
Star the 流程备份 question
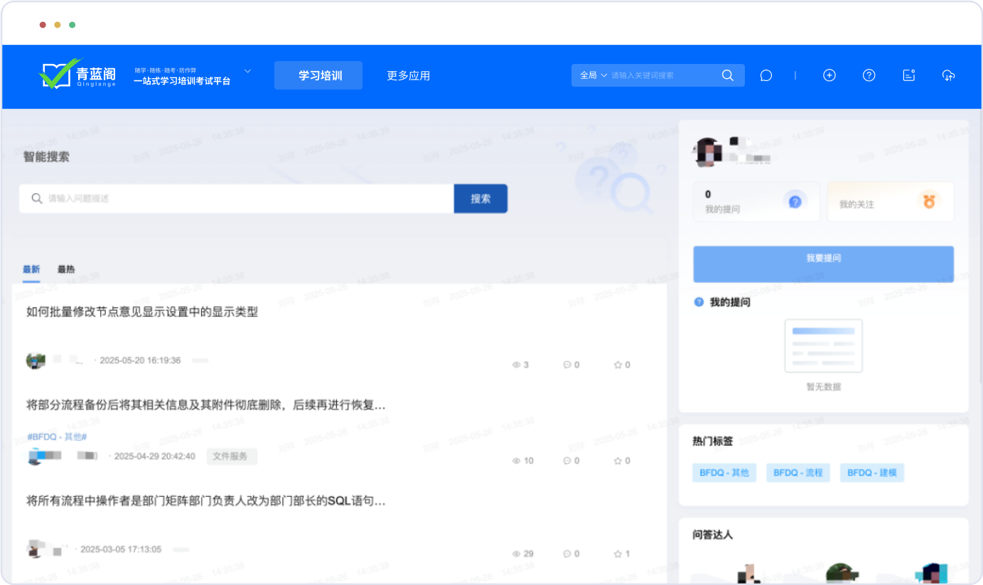point(618,461)
